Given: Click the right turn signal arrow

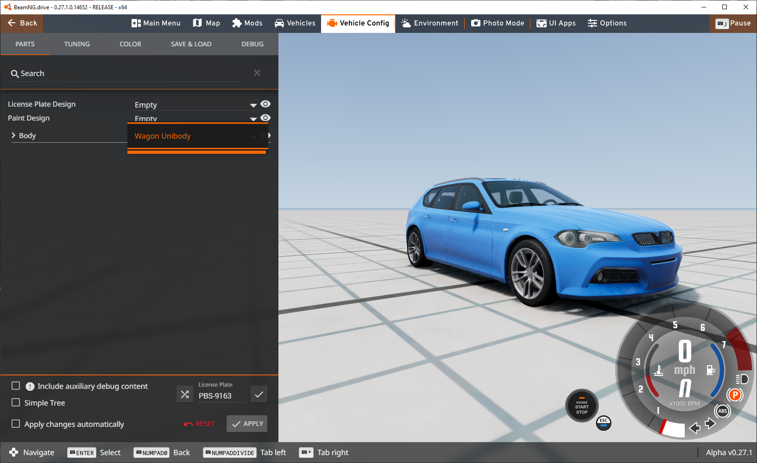Looking at the screenshot, I should point(710,423).
